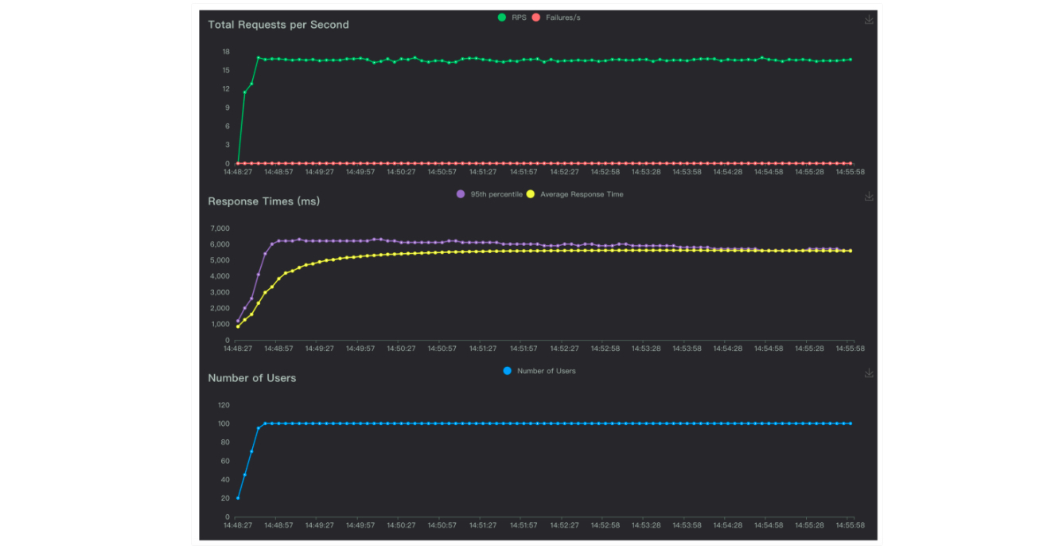
Task: Click the 6 label on the RPS axis
Action: pyautogui.click(x=228, y=126)
